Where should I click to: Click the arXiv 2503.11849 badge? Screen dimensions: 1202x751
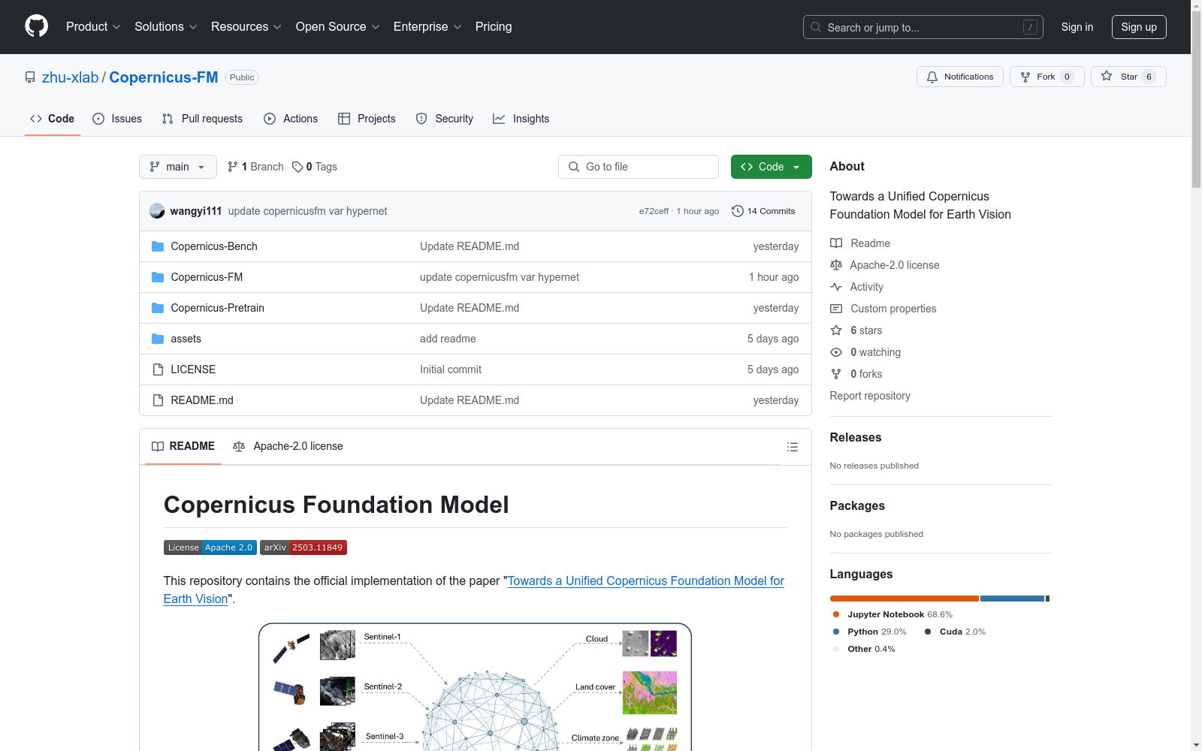click(x=304, y=547)
